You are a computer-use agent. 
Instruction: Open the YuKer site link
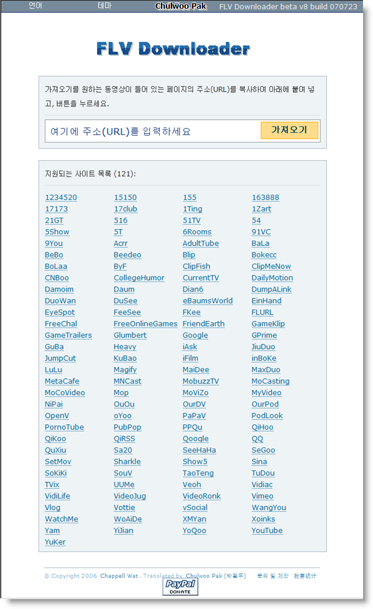[55, 542]
